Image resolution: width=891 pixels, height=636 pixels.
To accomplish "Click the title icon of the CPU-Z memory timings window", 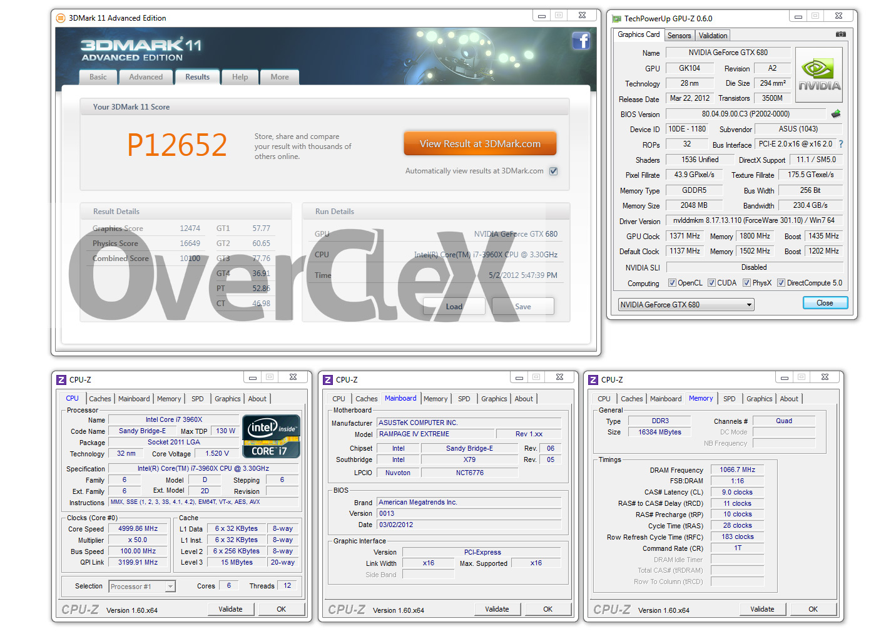I will tap(593, 380).
